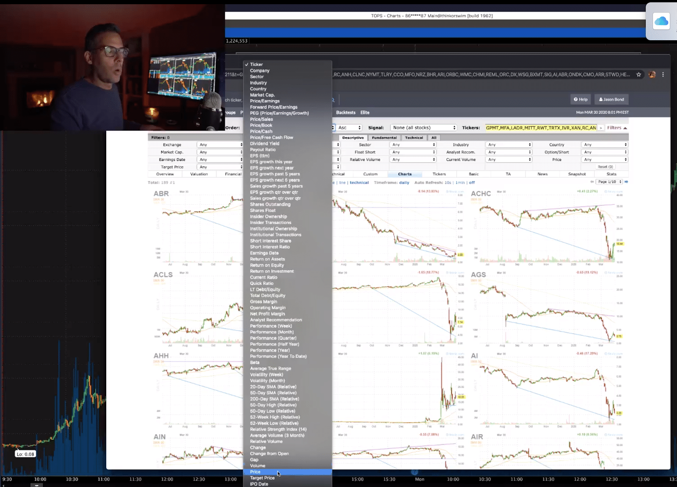The width and height of the screenshot is (677, 487).
Task: Open the Market Cap. filter dropdown
Action: click(220, 152)
